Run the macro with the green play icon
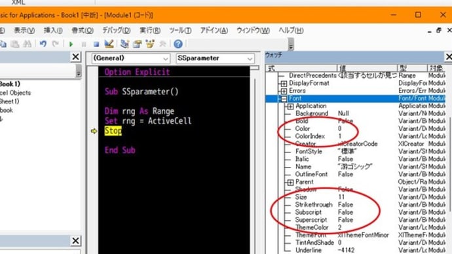 pos(71,44)
